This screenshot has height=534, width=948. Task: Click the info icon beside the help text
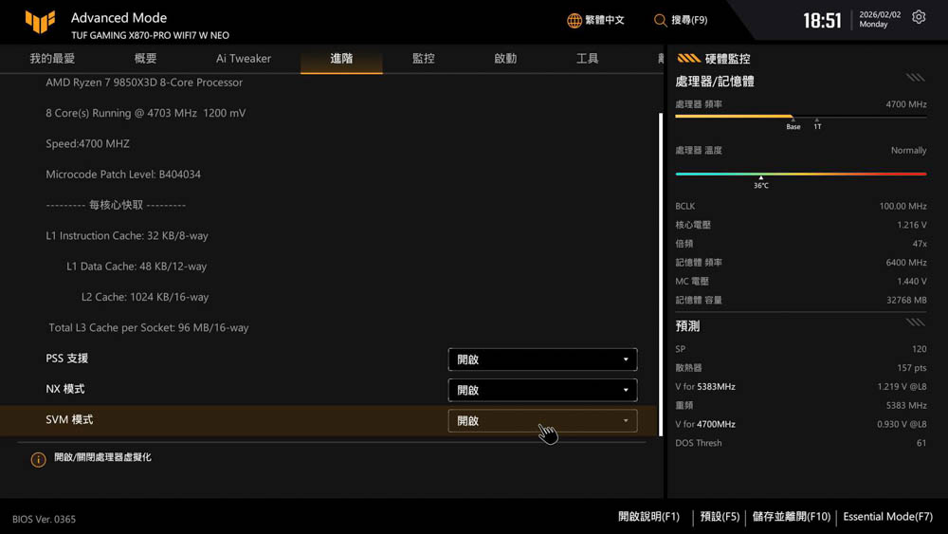point(38,460)
